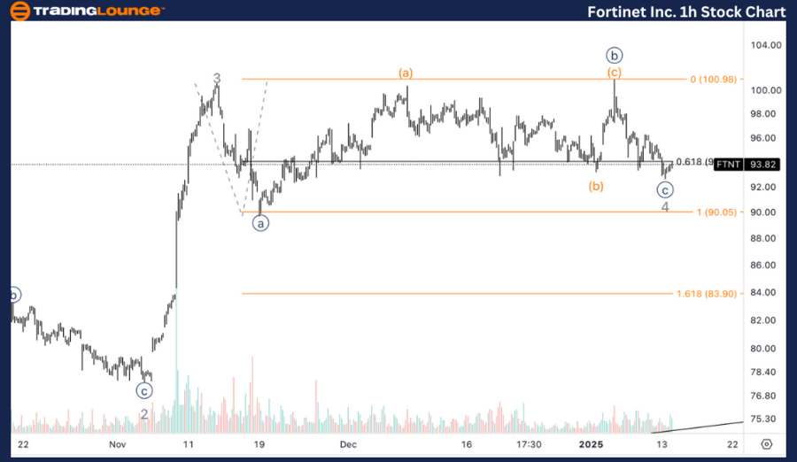The width and height of the screenshot is (797, 462).
Task: Click the Fortinet Inc. 1h Stock Chart title
Action: pos(686,12)
